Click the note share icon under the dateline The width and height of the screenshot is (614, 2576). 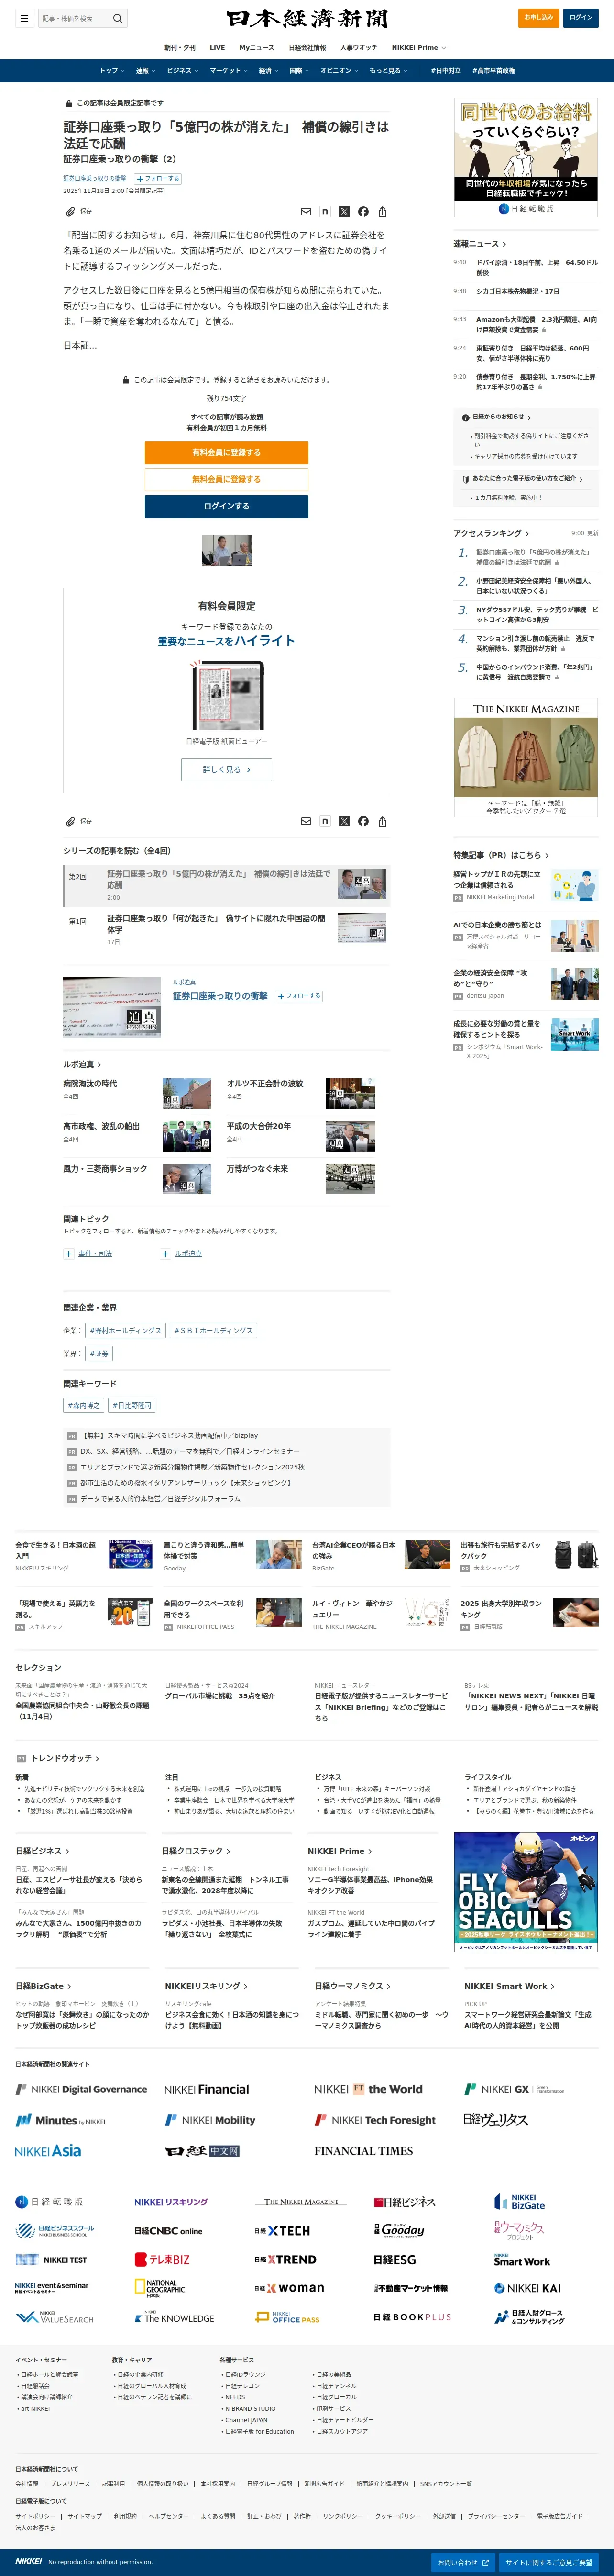[325, 212]
